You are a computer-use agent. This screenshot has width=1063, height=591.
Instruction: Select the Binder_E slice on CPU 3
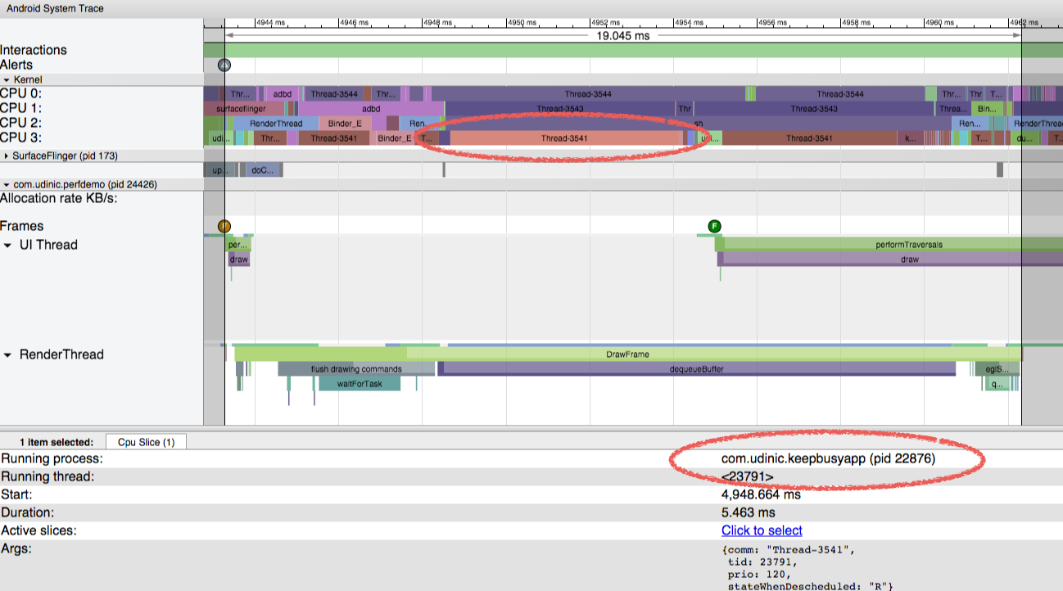click(395, 138)
